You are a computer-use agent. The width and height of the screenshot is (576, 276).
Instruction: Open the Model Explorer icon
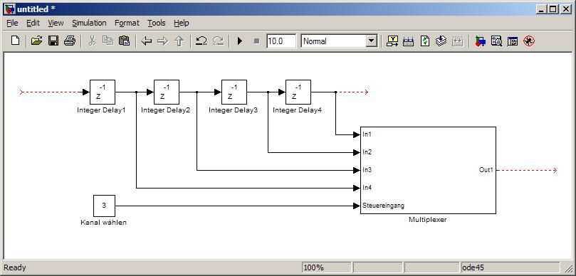coord(497,41)
